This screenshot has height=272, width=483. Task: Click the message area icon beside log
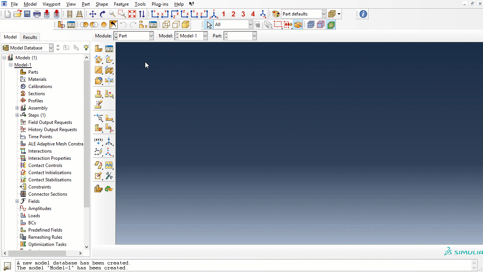coord(7,266)
